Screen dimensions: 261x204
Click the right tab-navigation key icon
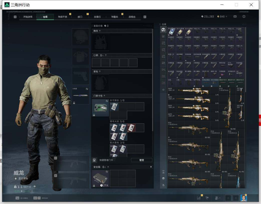[145, 17]
